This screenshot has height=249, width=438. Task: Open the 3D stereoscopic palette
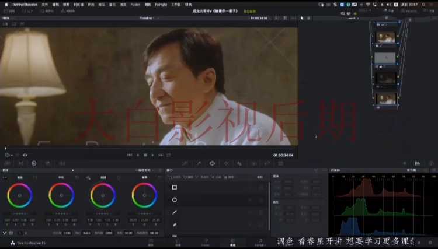[280, 163]
